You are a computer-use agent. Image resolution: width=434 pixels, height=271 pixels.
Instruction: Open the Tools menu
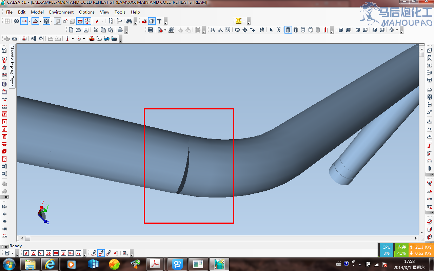coord(120,12)
